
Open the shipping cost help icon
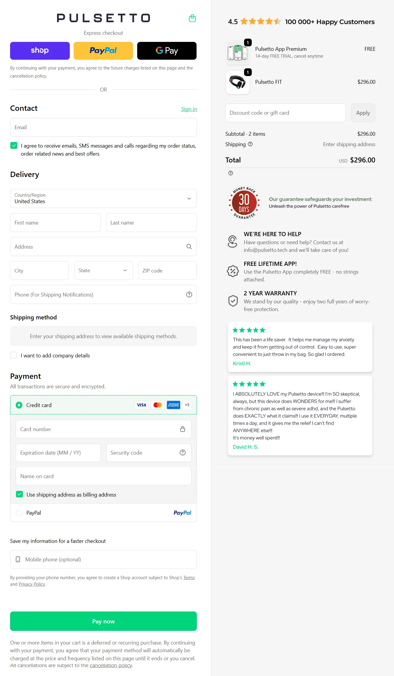[x=250, y=144]
